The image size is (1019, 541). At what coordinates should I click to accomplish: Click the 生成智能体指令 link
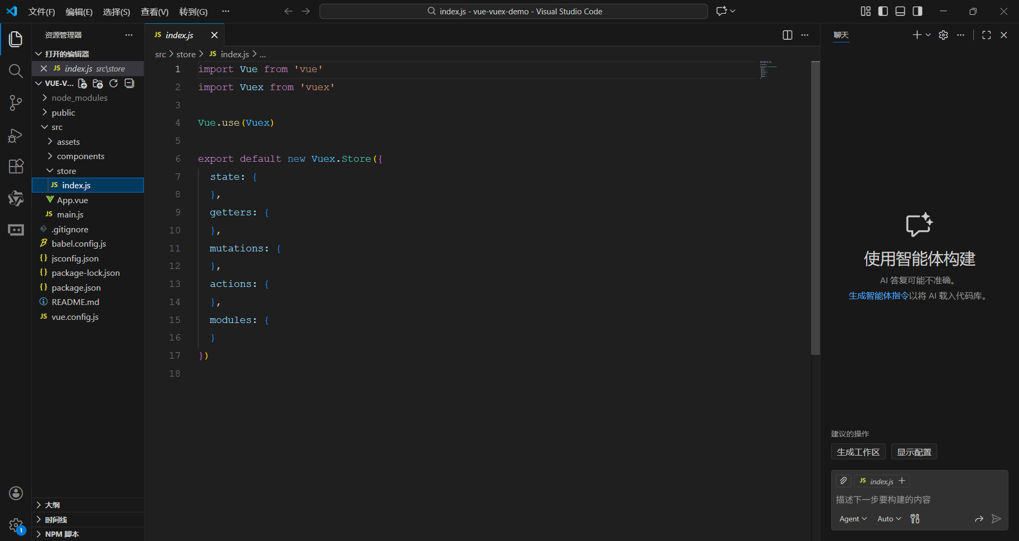click(878, 296)
